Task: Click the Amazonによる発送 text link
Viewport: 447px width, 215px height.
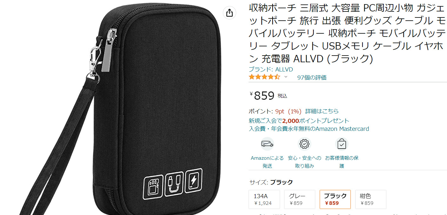Action: pos(267,162)
